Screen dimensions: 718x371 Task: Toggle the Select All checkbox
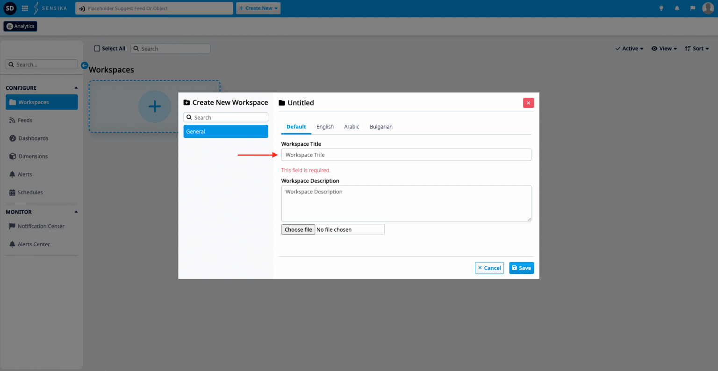coord(97,49)
